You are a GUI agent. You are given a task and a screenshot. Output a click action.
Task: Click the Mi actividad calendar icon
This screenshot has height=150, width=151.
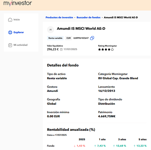coord(10,45)
